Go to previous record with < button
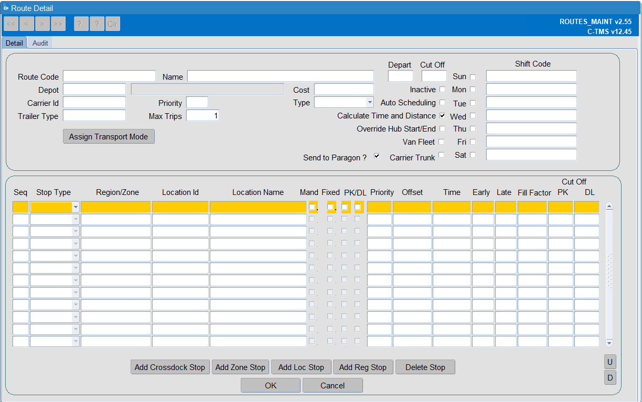This screenshot has width=642, height=402. (x=27, y=24)
